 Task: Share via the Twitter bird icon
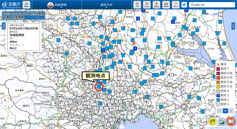[184, 5]
